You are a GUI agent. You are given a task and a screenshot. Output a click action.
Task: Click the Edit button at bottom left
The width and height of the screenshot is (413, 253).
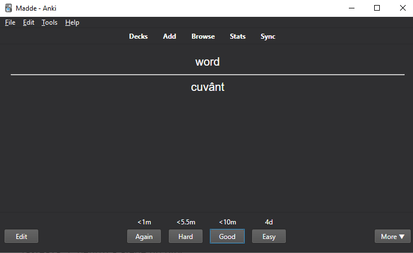(x=21, y=237)
